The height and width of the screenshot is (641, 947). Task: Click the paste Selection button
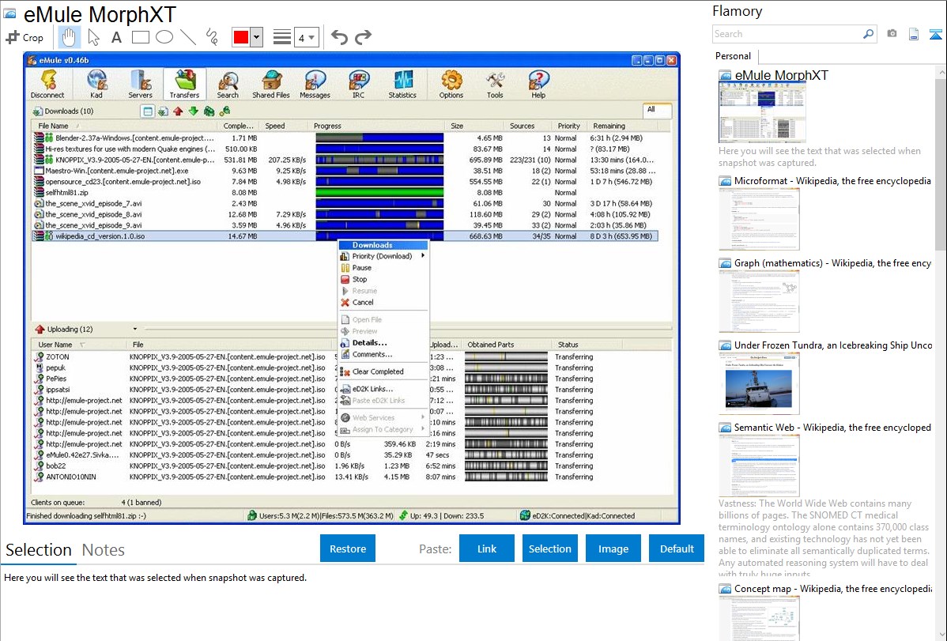tap(550, 549)
